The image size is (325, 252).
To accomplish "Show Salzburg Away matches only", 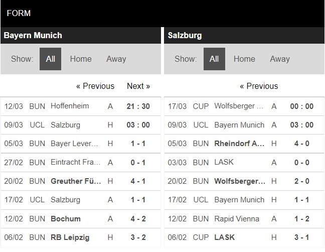I will point(280,59).
